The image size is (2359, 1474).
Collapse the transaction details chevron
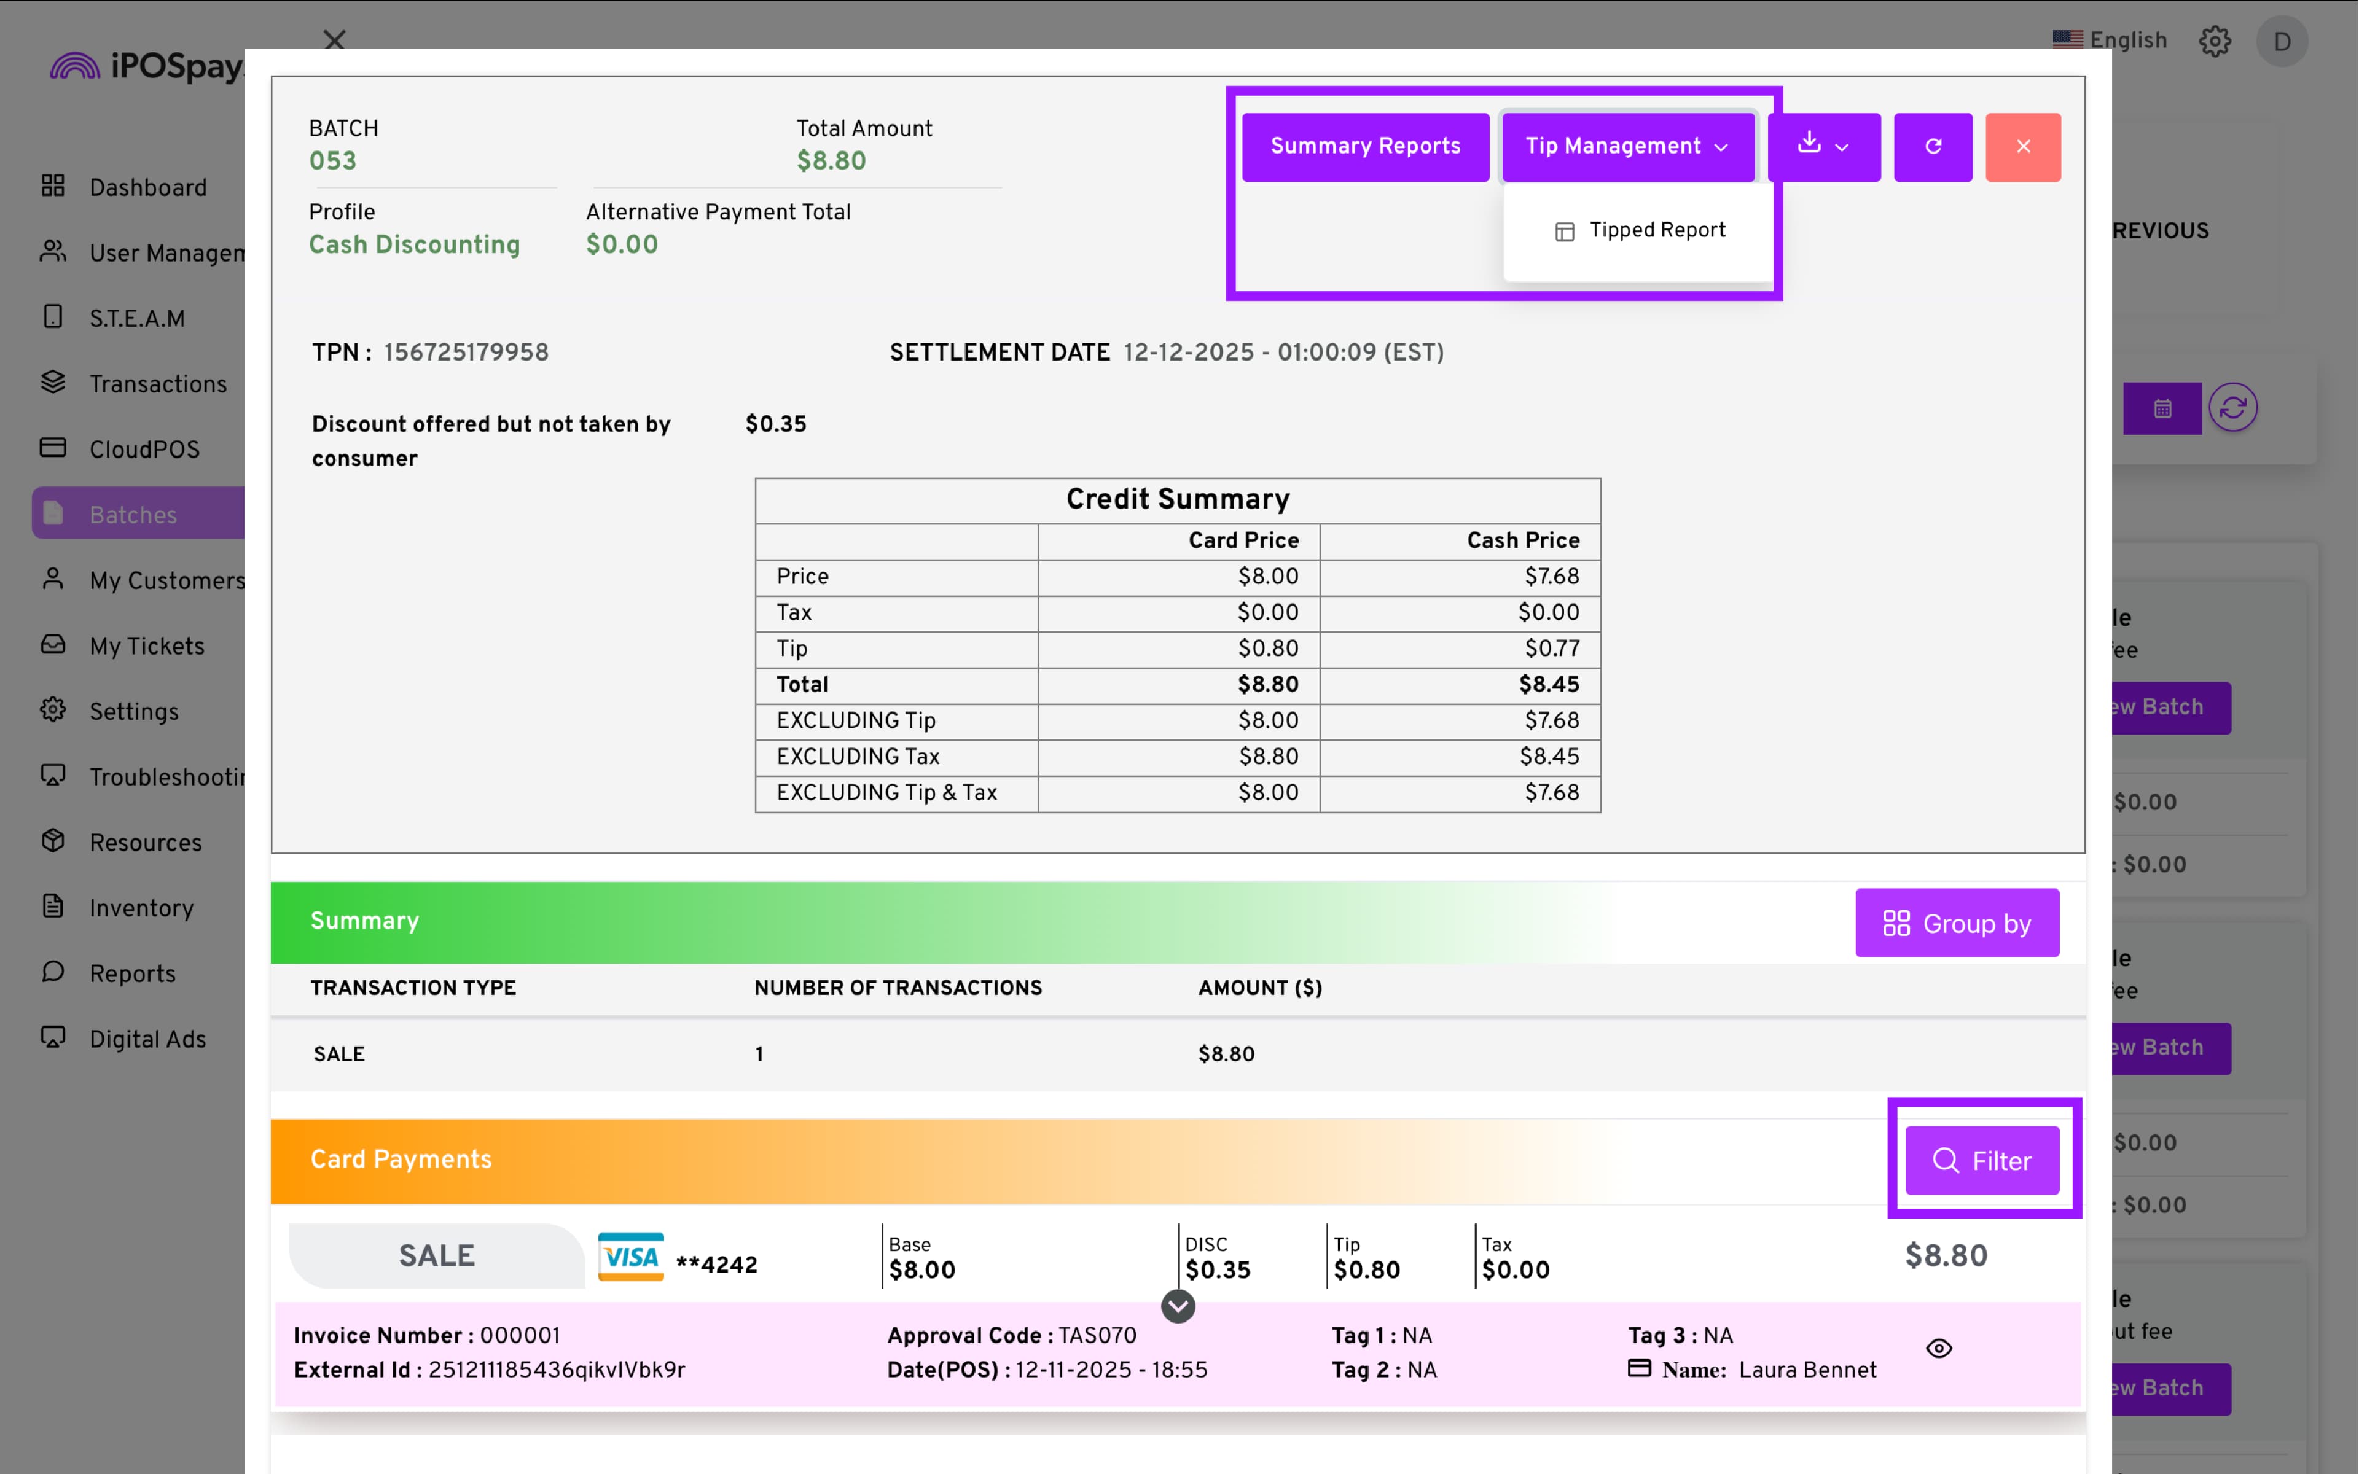pos(1178,1306)
